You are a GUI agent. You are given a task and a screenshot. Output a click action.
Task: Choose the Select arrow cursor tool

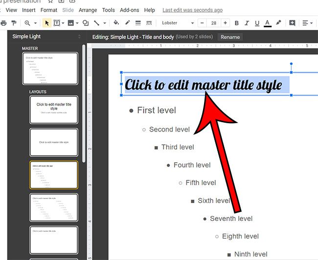(47, 23)
